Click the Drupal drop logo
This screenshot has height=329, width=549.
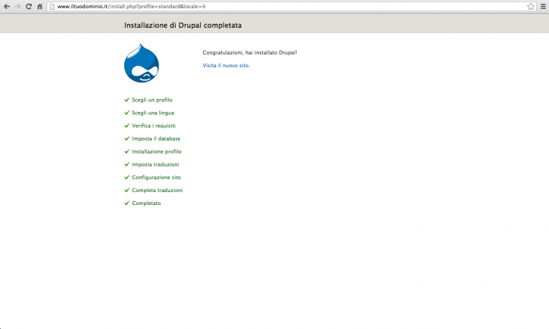point(142,63)
